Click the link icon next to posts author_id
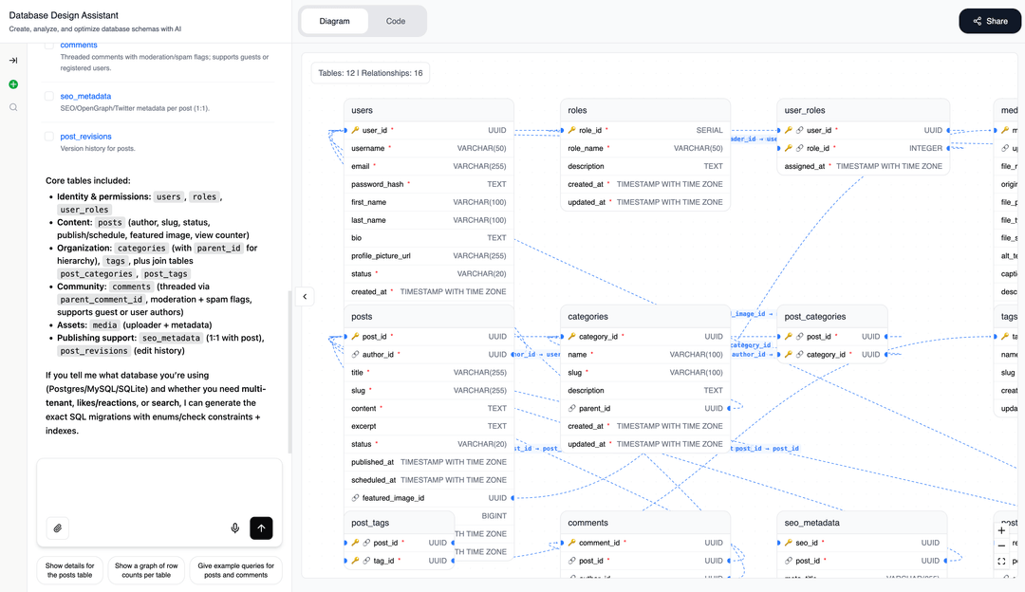The image size is (1025, 592). coord(356,354)
